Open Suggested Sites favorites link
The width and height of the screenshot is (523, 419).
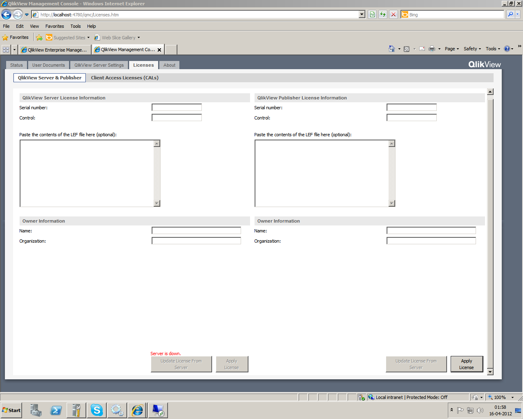click(68, 38)
